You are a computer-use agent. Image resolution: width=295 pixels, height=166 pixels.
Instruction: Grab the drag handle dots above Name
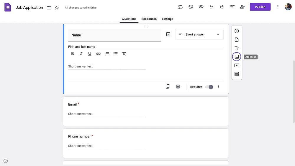(146, 27)
